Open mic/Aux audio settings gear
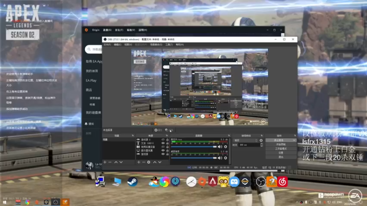The image size is (367, 206). click(x=225, y=146)
